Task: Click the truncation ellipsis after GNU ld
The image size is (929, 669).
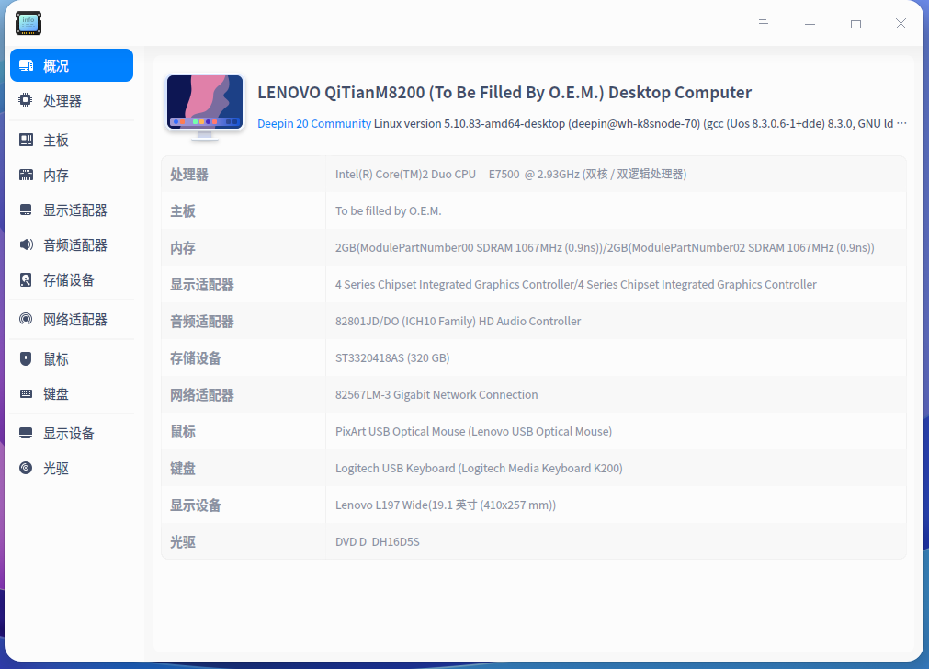Action: pyautogui.click(x=901, y=124)
